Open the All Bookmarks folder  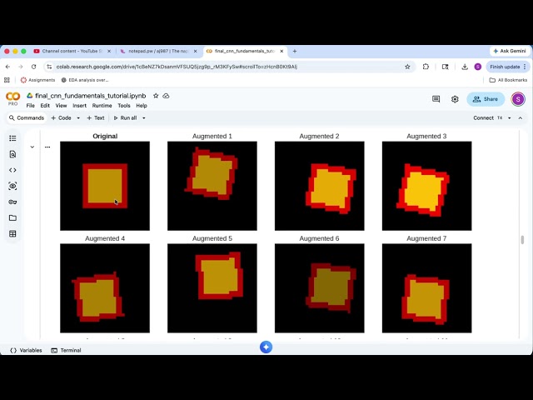tap(508, 80)
